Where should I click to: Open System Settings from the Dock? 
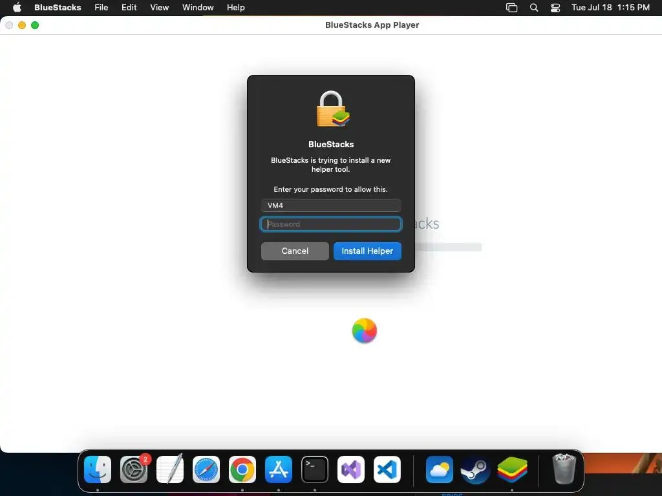click(134, 470)
